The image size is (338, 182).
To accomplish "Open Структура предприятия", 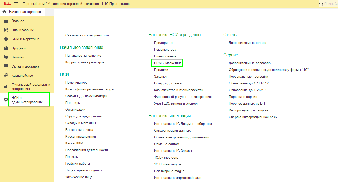I will click(84, 116).
